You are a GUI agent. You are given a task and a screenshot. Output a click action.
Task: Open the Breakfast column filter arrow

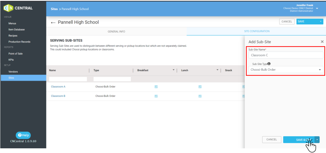(174, 70)
